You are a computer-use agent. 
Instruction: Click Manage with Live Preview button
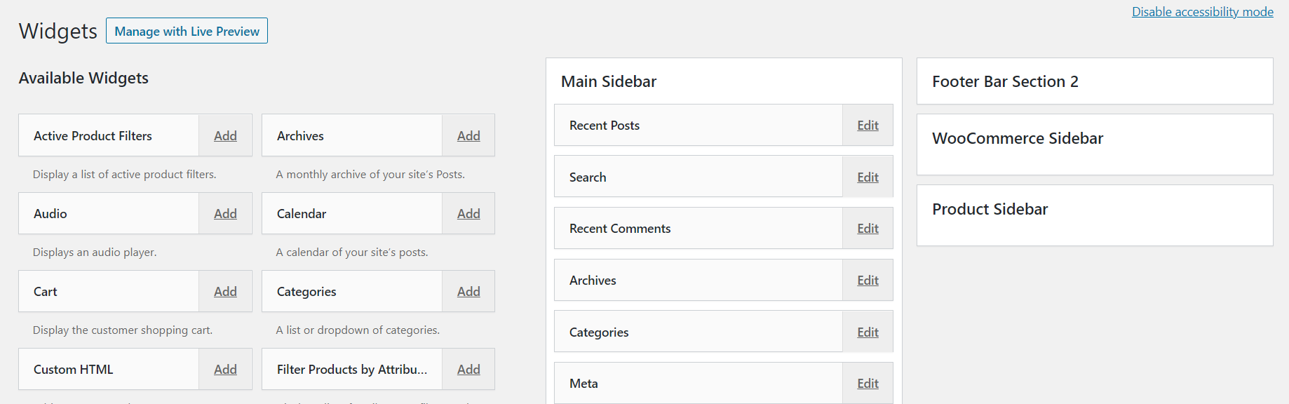click(187, 31)
